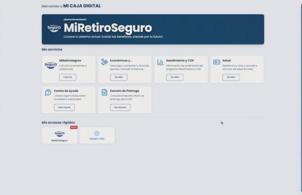Click the Salud card title
Viewport: 302px width, 195px height.
coord(226,60)
